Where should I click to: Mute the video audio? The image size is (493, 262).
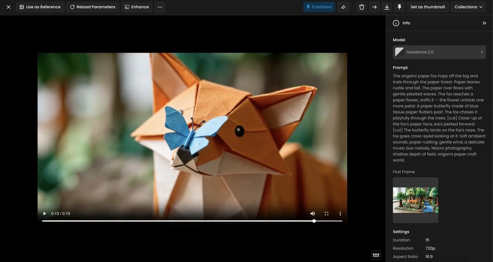pos(312,213)
